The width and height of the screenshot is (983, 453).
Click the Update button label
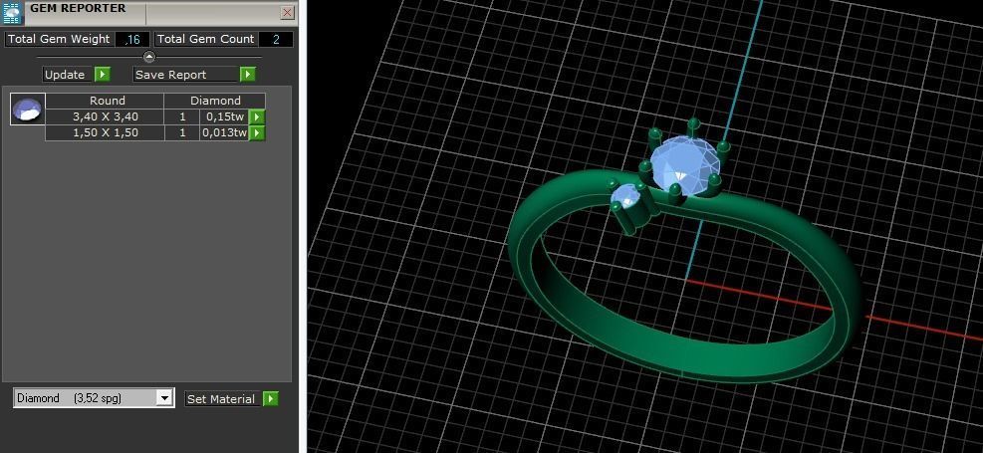point(68,75)
